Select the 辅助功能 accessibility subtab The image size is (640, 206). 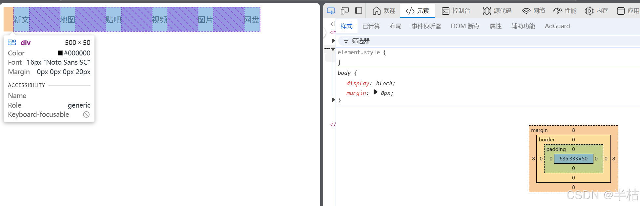point(523,26)
